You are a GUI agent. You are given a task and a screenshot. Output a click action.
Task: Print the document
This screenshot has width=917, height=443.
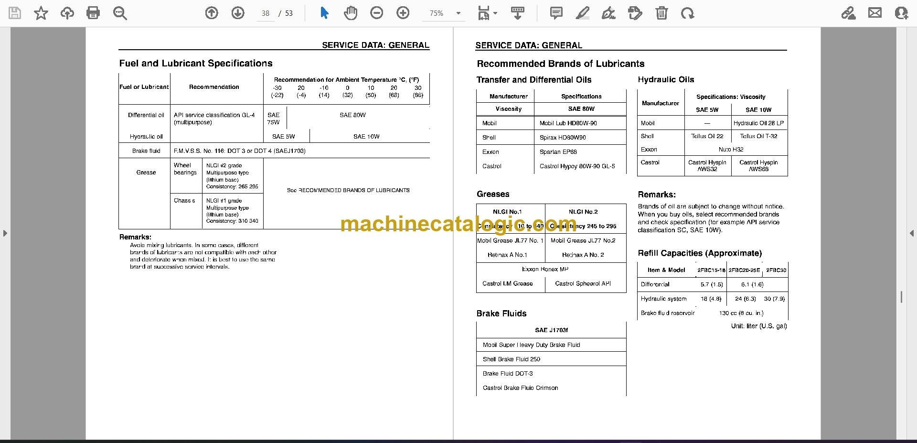(93, 13)
